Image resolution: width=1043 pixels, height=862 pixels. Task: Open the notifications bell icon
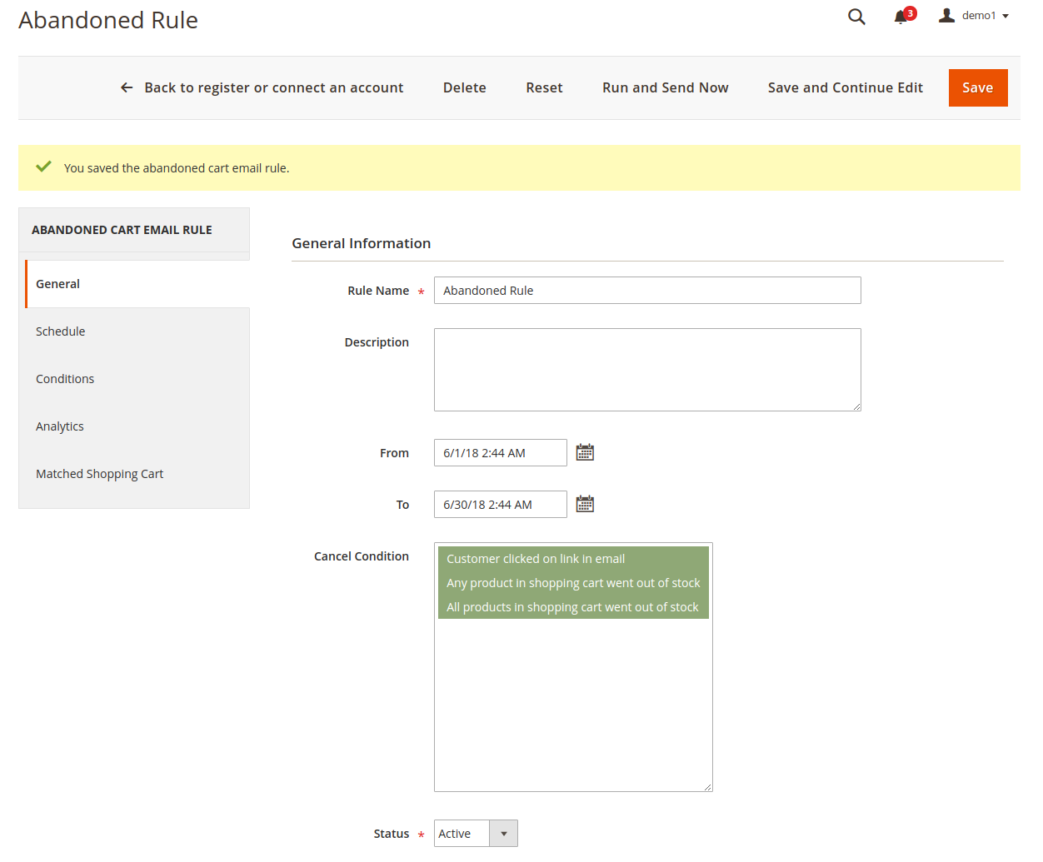[x=901, y=17]
